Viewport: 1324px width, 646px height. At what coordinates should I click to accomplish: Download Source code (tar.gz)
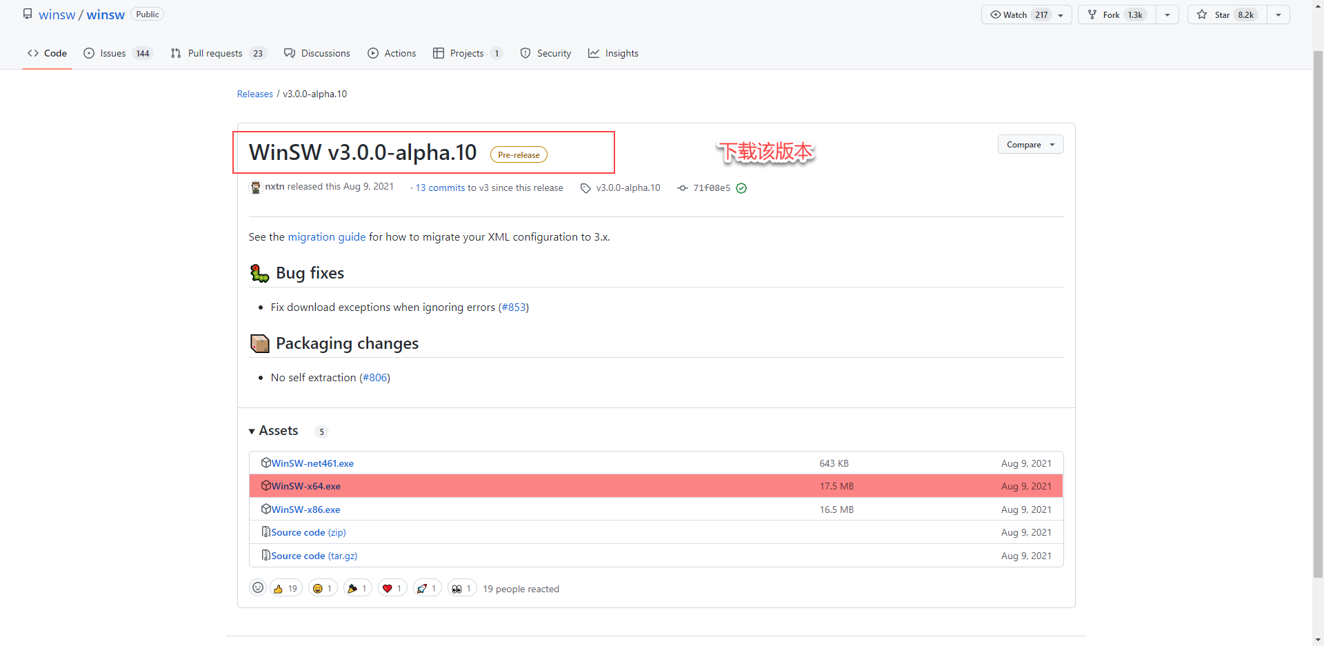314,556
